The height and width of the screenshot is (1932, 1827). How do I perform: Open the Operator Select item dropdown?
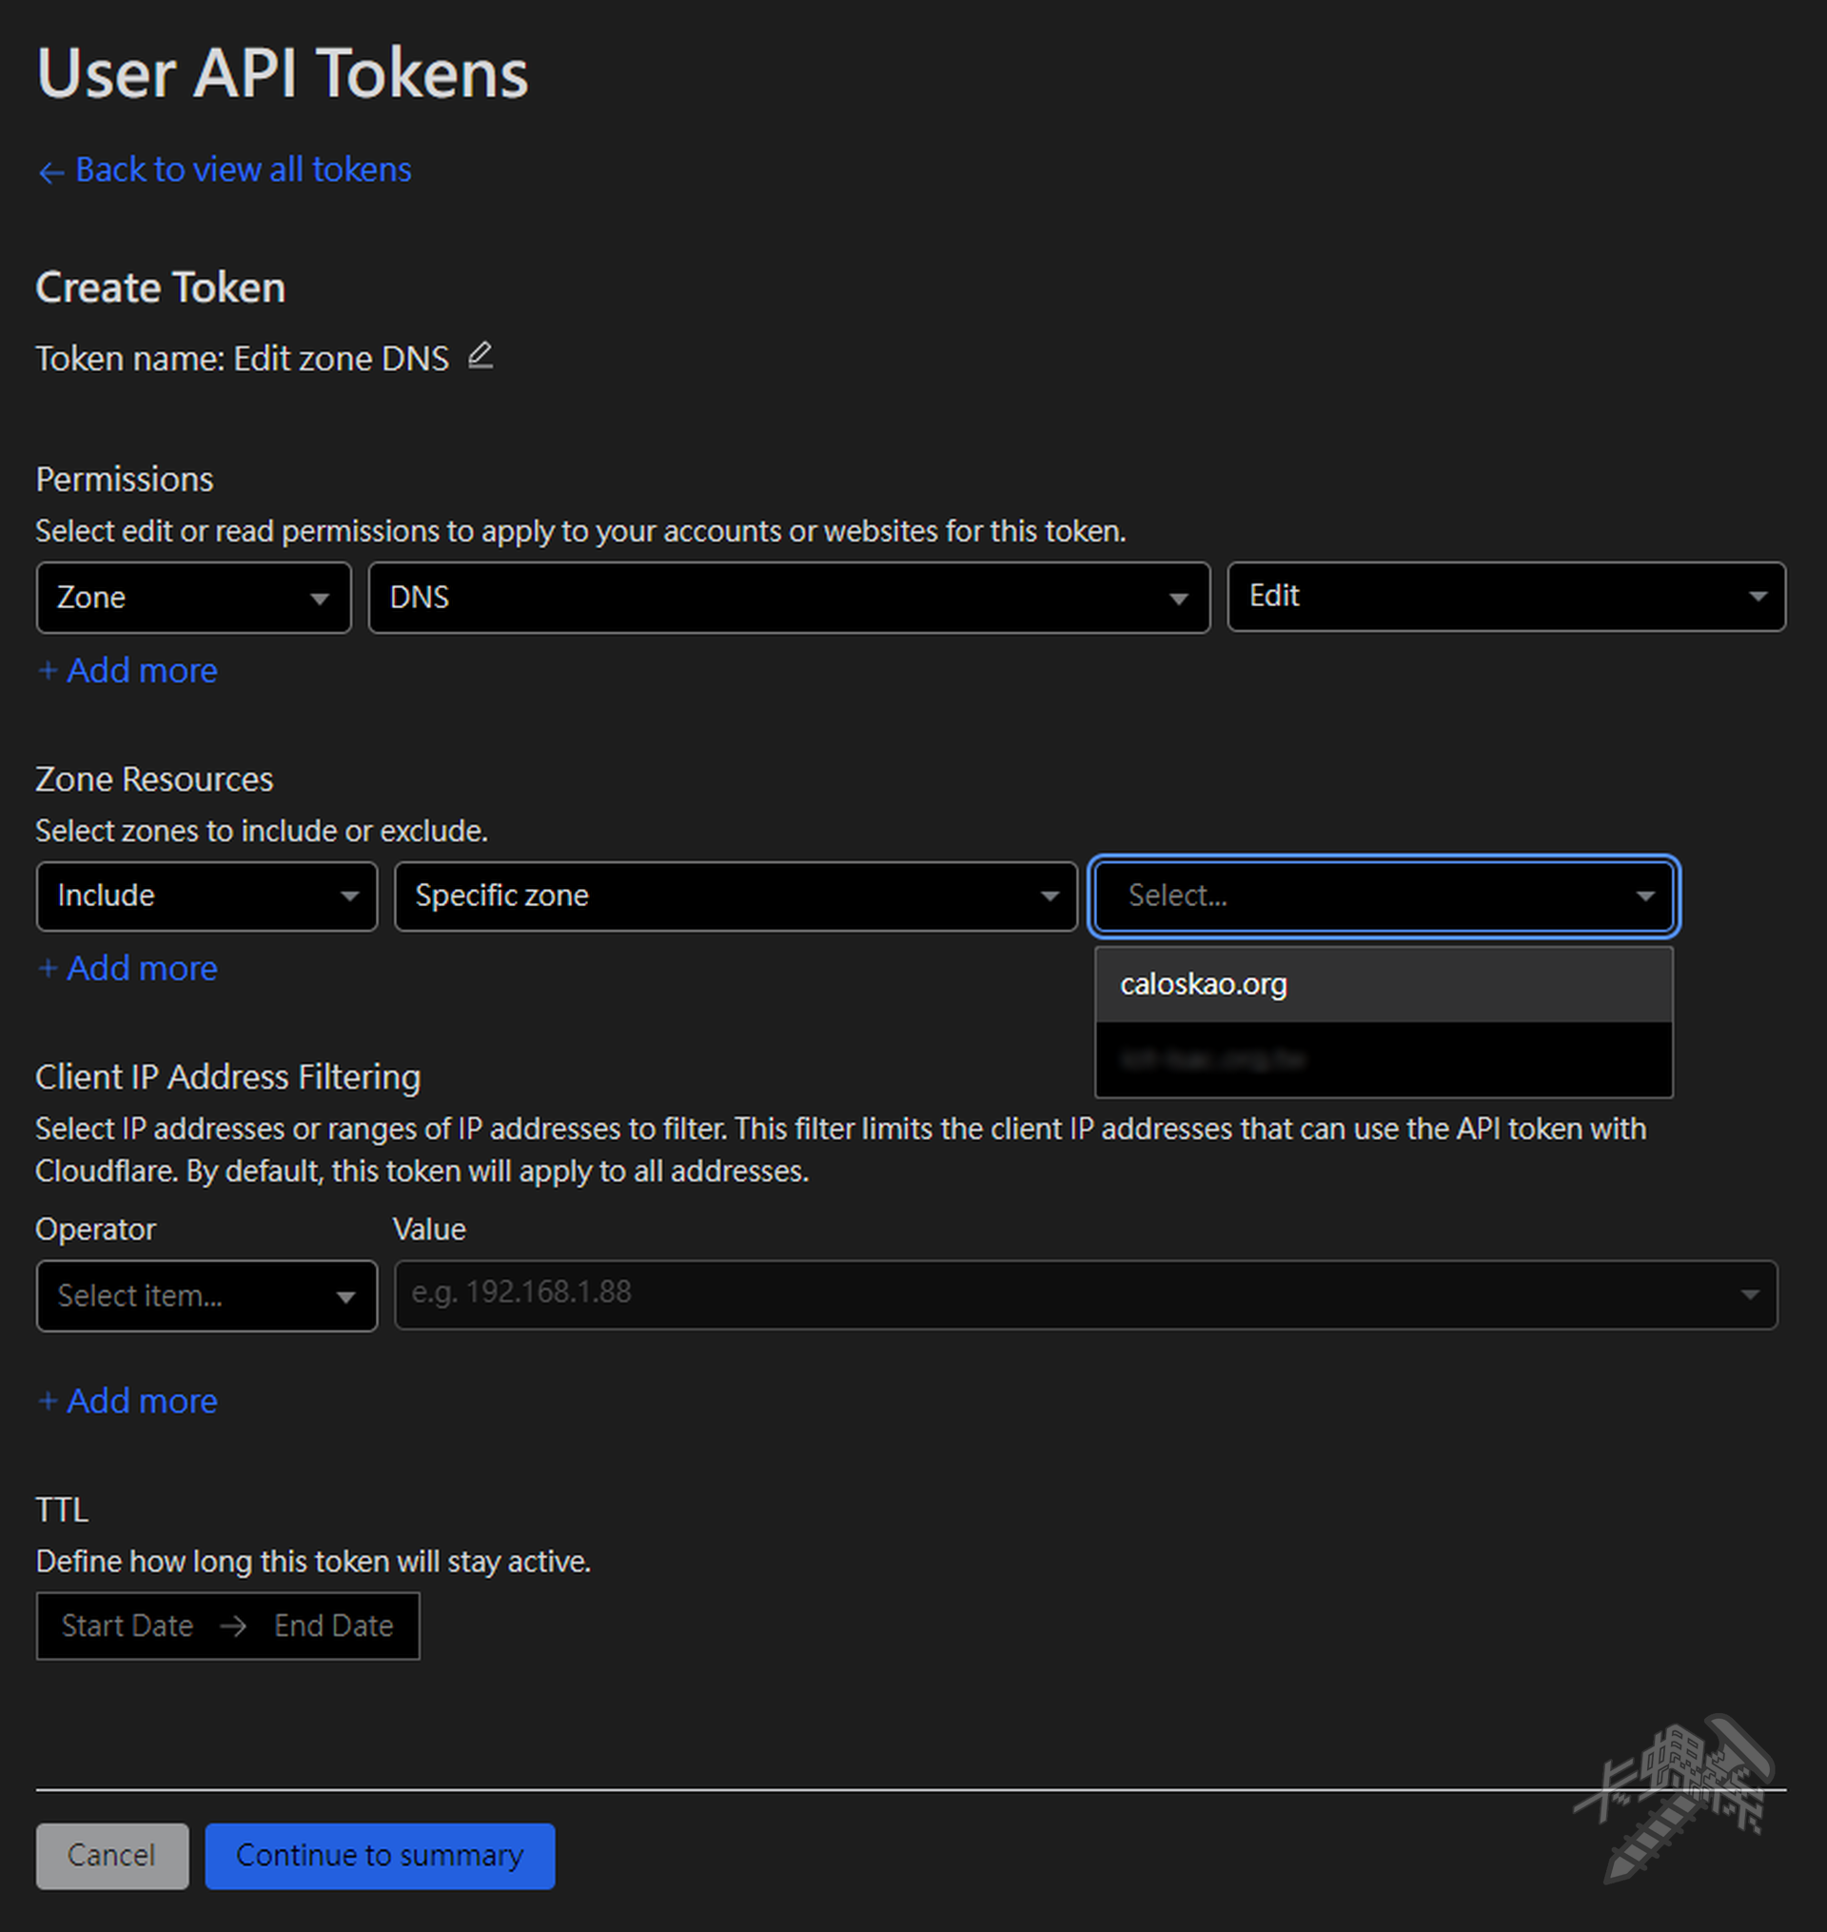coord(206,1295)
